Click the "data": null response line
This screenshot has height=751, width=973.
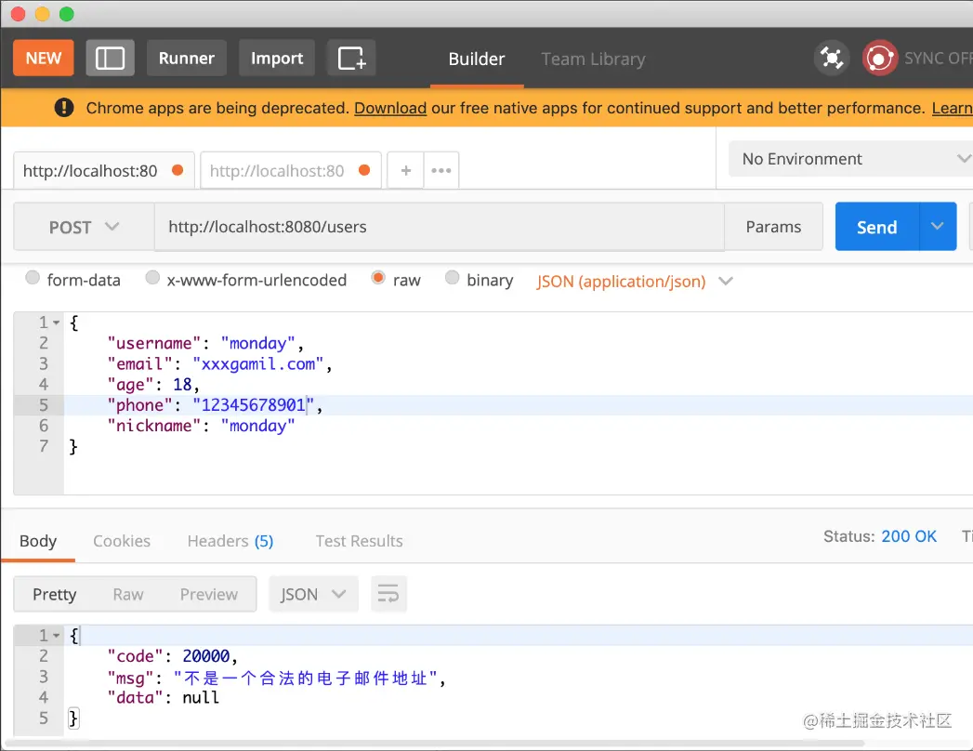(x=164, y=698)
